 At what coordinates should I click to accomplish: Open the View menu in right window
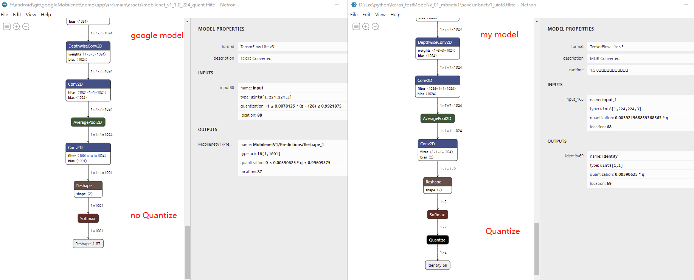[380, 15]
